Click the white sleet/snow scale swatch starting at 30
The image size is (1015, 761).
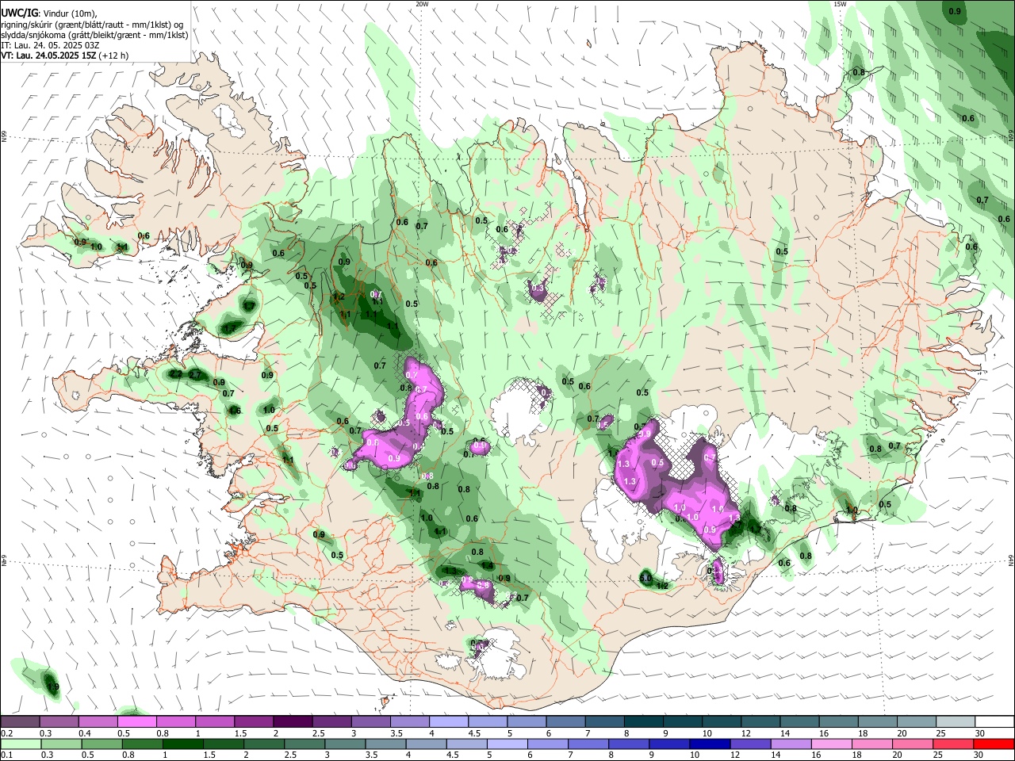(994, 721)
